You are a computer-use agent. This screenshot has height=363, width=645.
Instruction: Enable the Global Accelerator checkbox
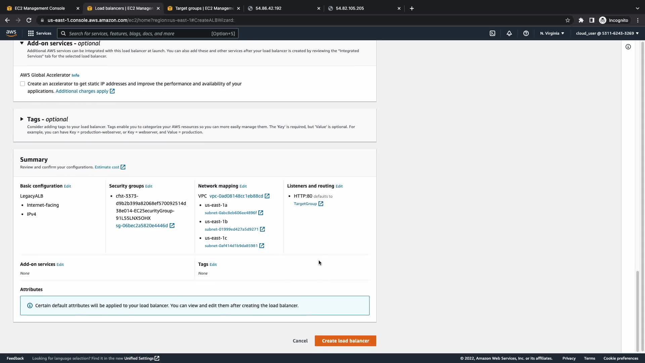pyautogui.click(x=23, y=84)
